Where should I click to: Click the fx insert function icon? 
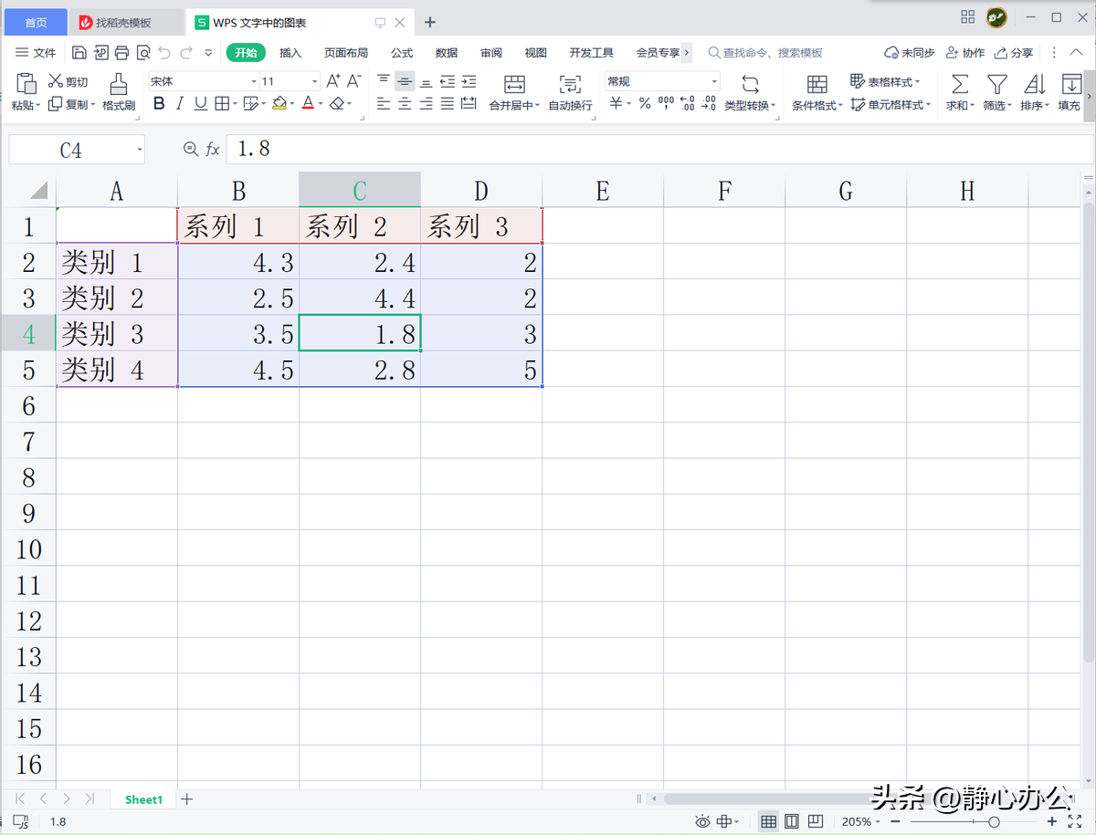pyautogui.click(x=212, y=149)
